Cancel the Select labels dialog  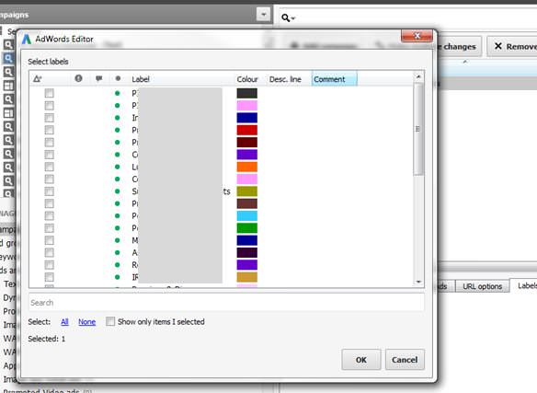pyautogui.click(x=405, y=360)
